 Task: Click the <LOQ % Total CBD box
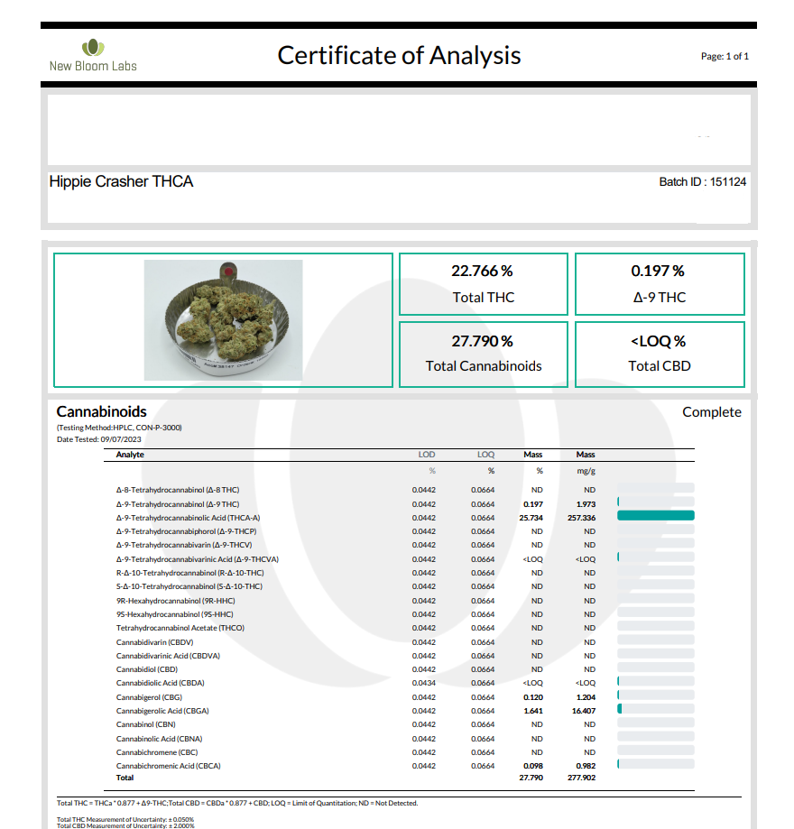[660, 355]
